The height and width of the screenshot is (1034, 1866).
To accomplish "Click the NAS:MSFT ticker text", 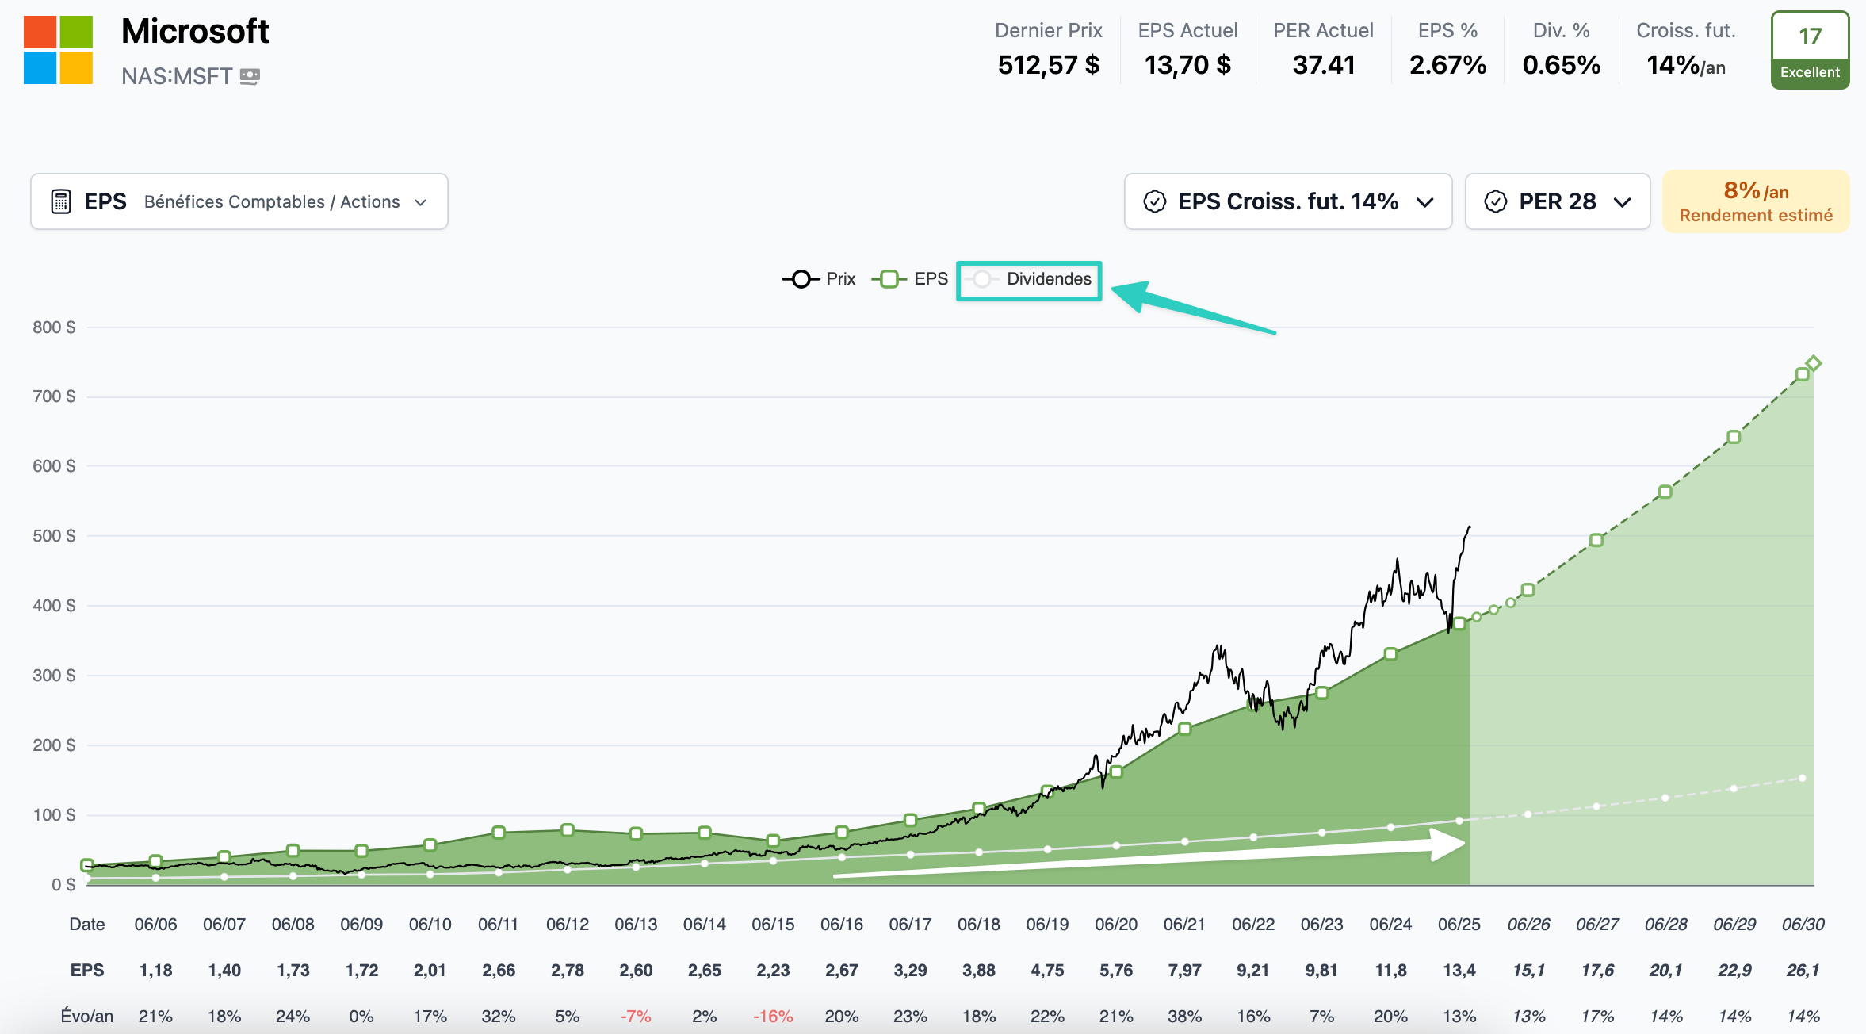I will [177, 76].
